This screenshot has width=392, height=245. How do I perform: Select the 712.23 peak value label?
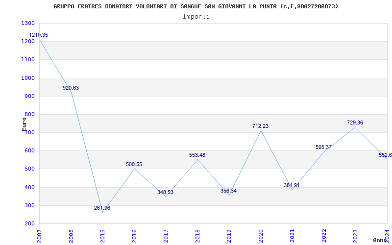click(x=260, y=126)
